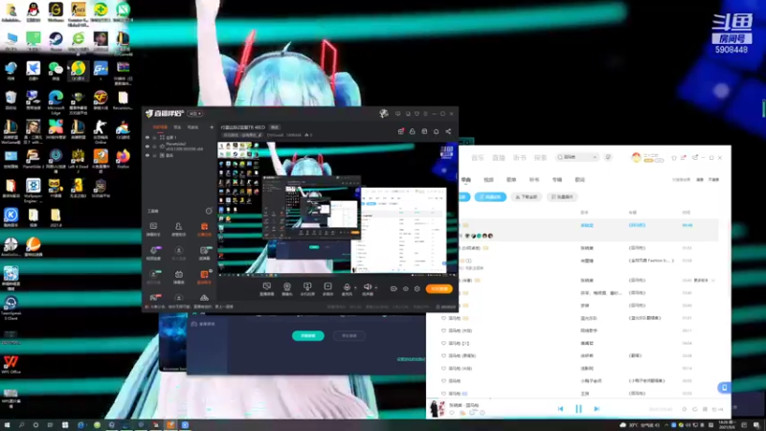The width and height of the screenshot is (766, 431).
Task: Open the 探索 tab in Kugou
Action: 540,158
